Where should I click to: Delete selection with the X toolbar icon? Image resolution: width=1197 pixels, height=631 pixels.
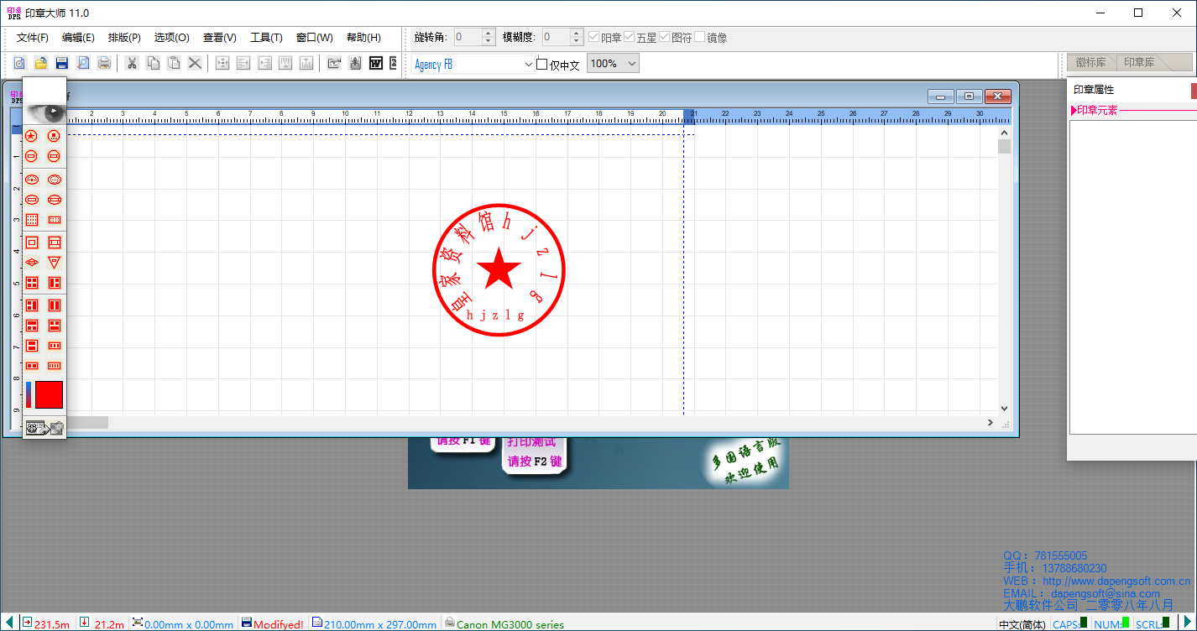pos(195,63)
